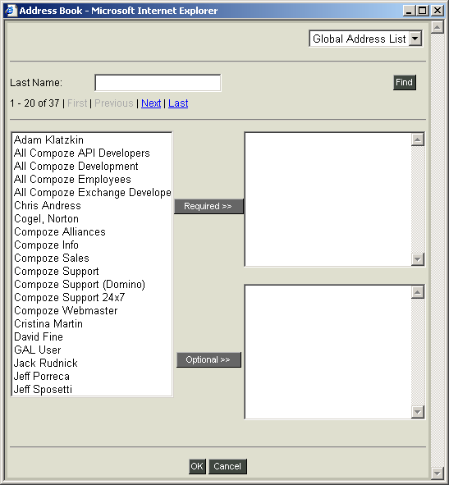Click the up arrow of Optional list scrollbar
449x485 pixels.
tap(418, 292)
